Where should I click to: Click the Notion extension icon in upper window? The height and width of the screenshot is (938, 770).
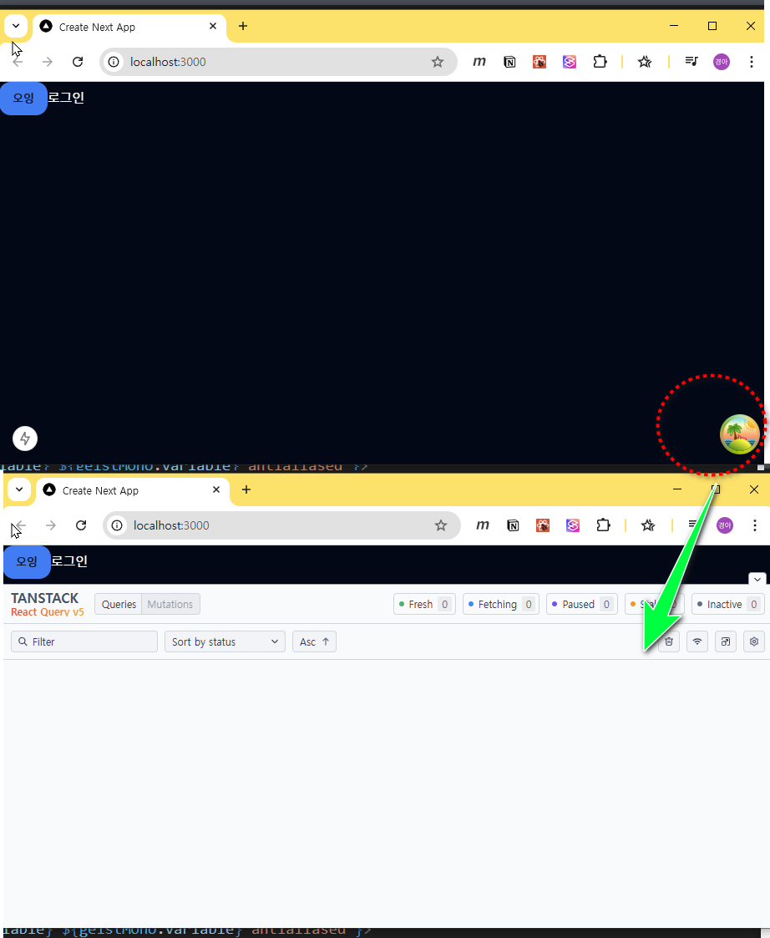point(509,62)
